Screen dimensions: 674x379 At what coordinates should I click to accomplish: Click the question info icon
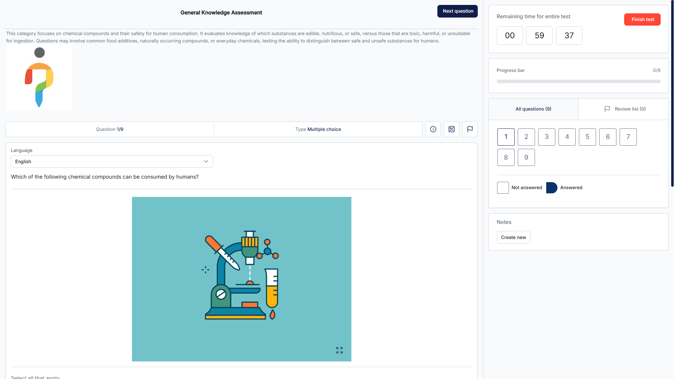click(433, 129)
